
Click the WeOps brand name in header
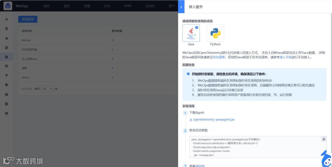click(22, 6)
